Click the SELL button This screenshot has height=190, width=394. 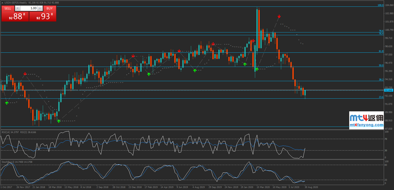8,8
